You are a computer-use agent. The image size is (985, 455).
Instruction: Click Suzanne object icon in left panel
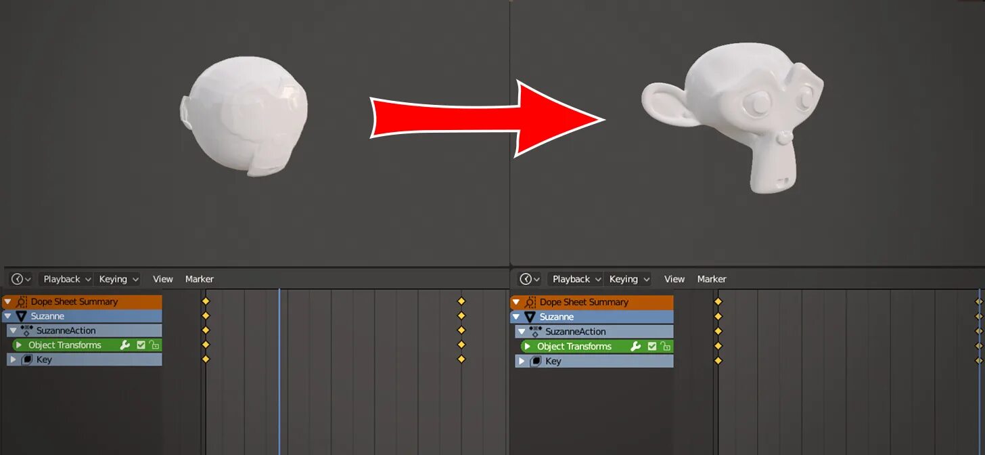click(21, 316)
